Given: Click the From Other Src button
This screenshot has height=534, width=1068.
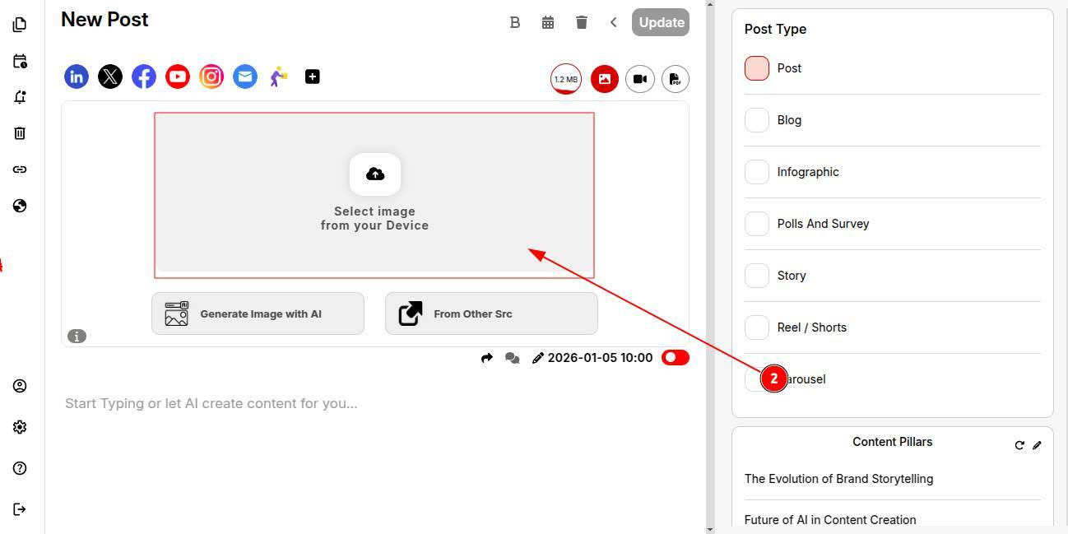Looking at the screenshot, I should click(x=491, y=313).
